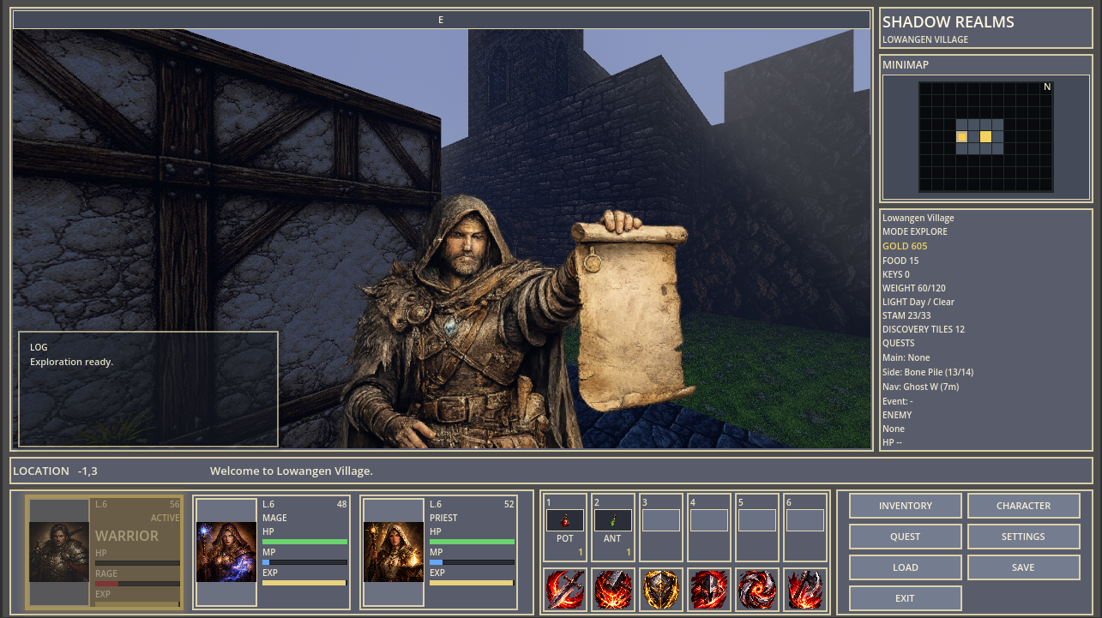Click the Mage's yellow EXP bar
This screenshot has height=618, width=1102.
point(304,583)
